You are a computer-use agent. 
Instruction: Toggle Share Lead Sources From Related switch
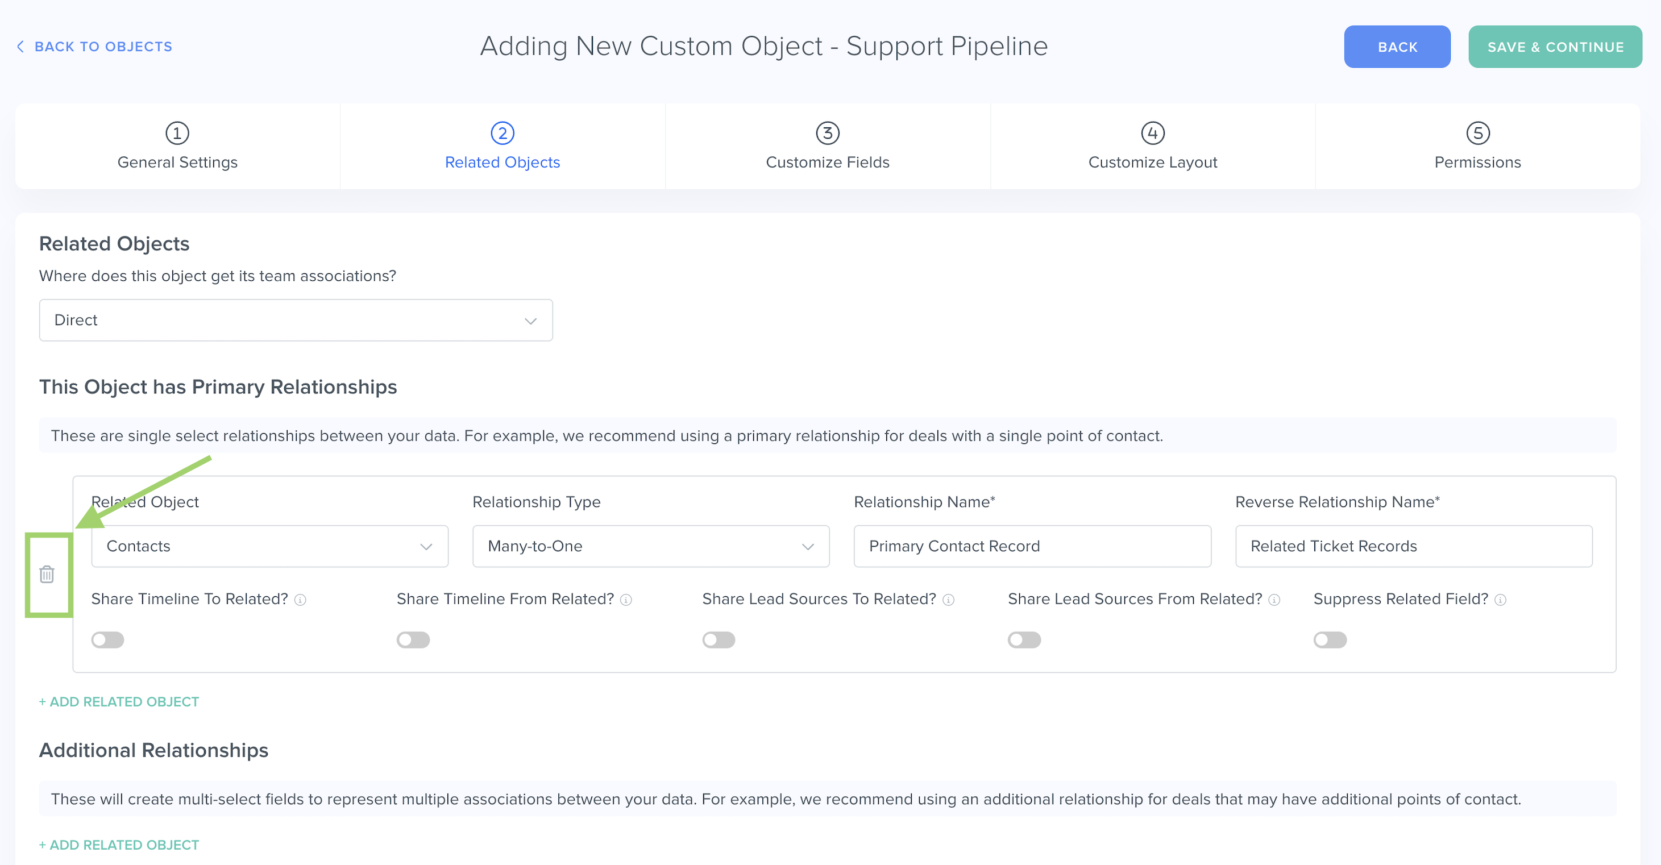click(x=1024, y=639)
